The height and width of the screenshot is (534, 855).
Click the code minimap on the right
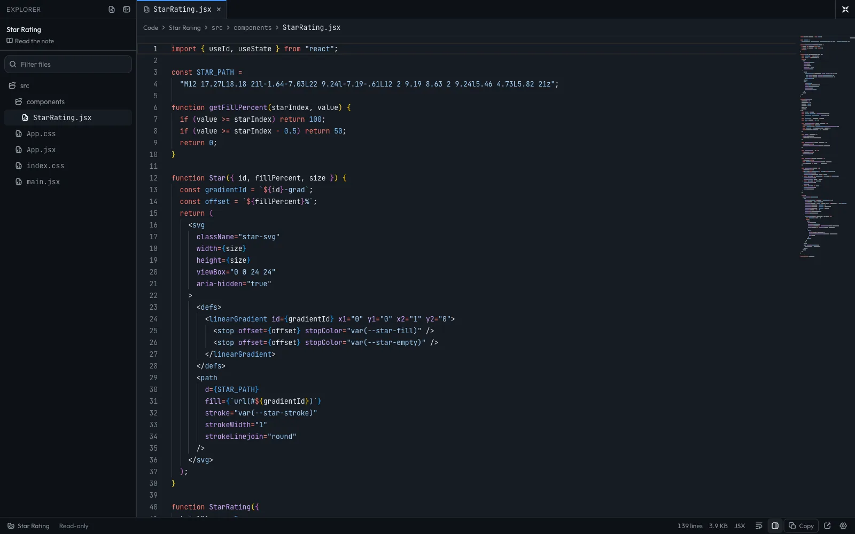826,147
